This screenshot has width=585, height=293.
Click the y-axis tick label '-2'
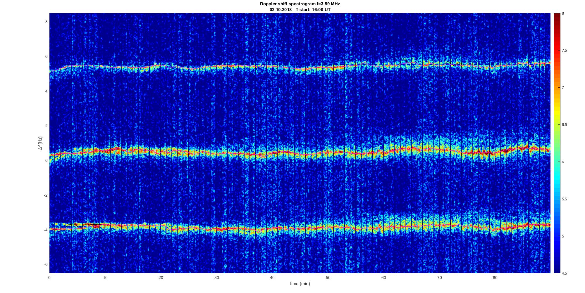coord(46,195)
